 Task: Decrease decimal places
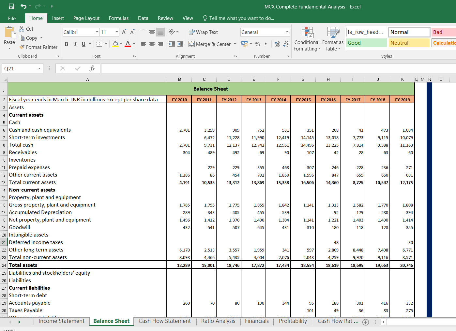pyautogui.click(x=286, y=44)
